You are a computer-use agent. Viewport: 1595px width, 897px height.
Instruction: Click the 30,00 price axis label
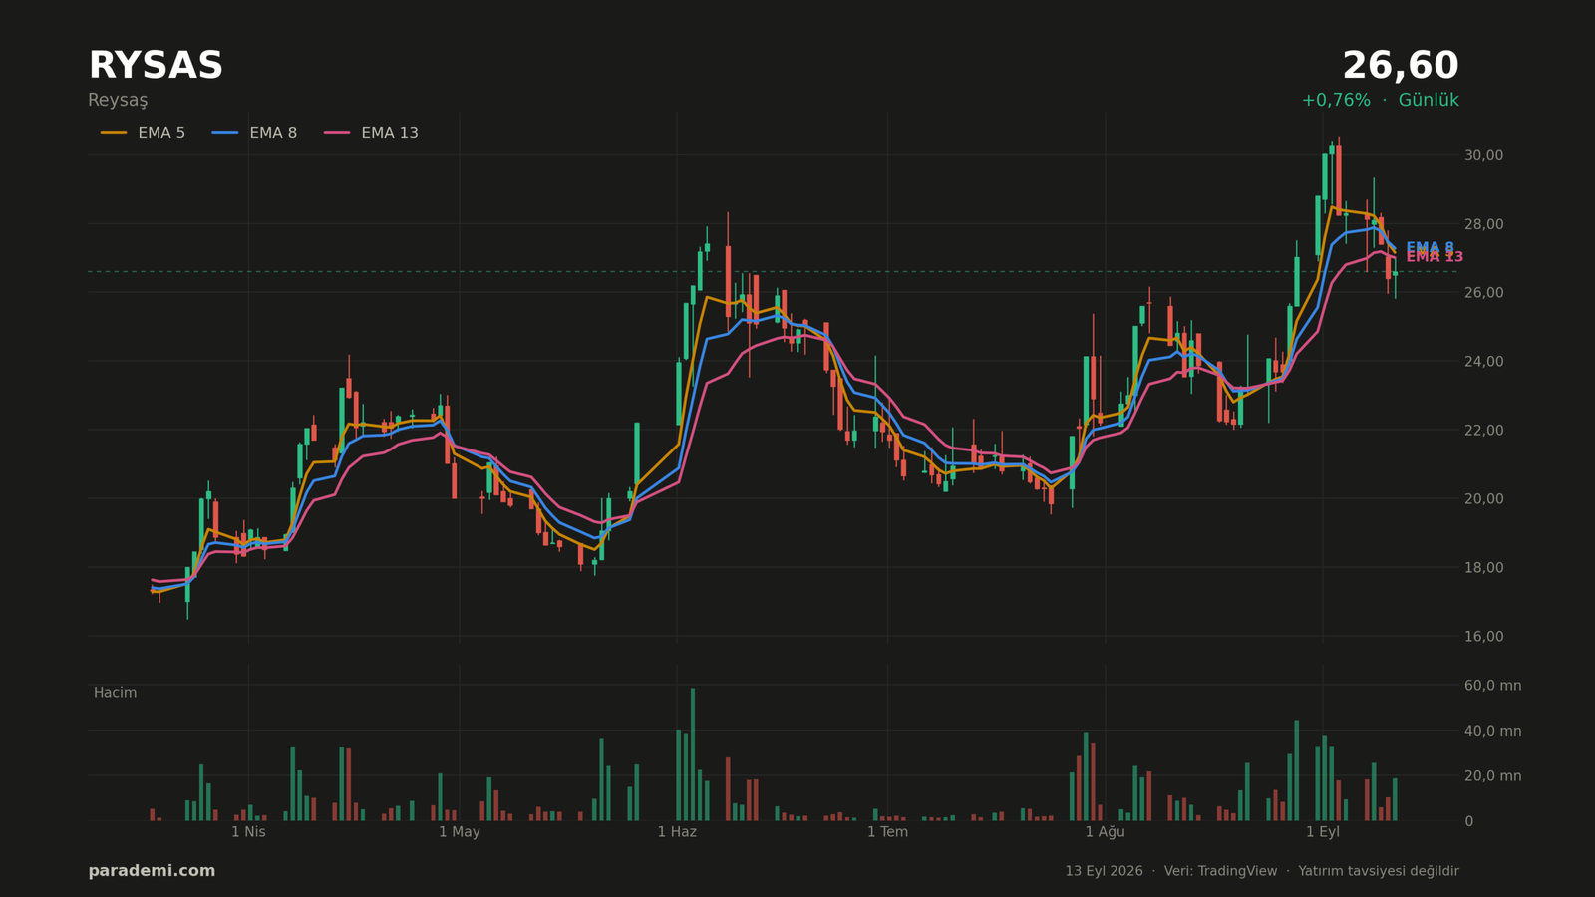click(1483, 155)
